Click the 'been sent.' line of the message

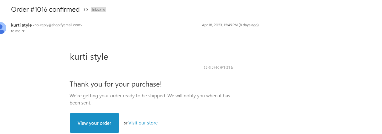point(80,103)
